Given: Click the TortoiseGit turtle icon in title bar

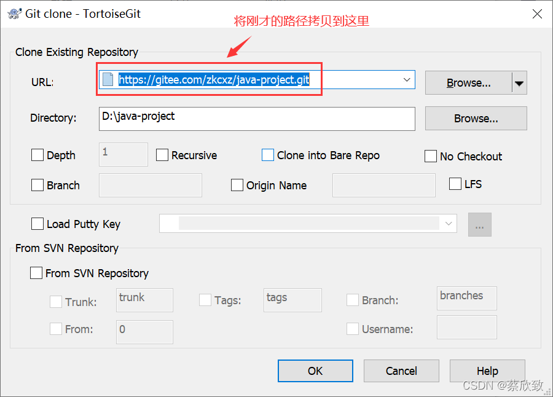Looking at the screenshot, I should pyautogui.click(x=15, y=14).
